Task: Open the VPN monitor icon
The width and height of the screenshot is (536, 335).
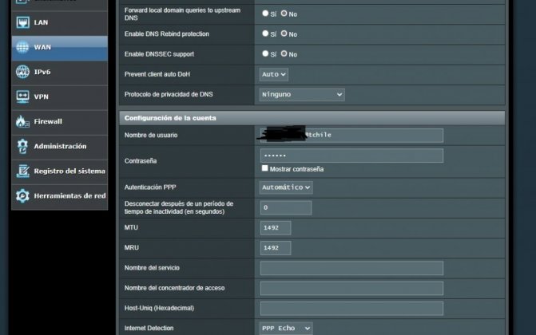Action: click(22, 97)
